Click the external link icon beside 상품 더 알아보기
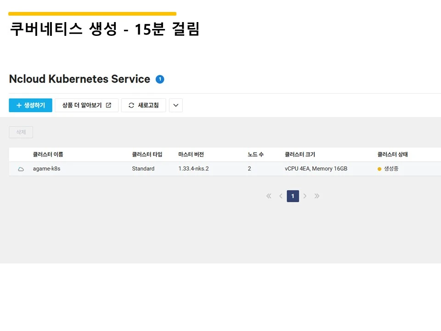The image size is (441, 331). [x=108, y=105]
